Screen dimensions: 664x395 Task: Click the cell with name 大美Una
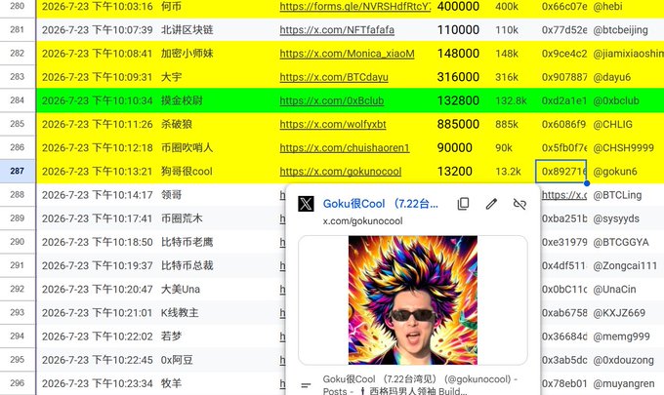(x=181, y=290)
